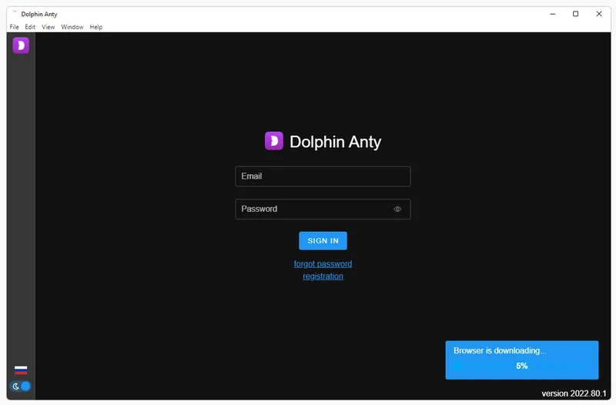Open the registration link
The width and height of the screenshot is (616, 405).
323,276
